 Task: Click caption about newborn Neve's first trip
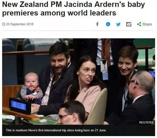[x=56, y=130]
